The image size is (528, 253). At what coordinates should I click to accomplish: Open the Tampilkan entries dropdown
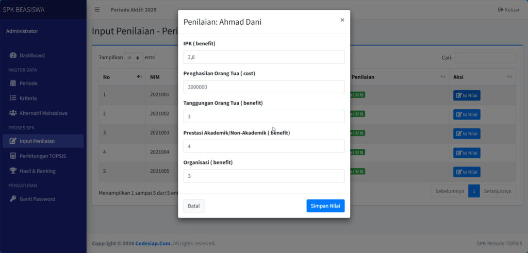point(134,58)
